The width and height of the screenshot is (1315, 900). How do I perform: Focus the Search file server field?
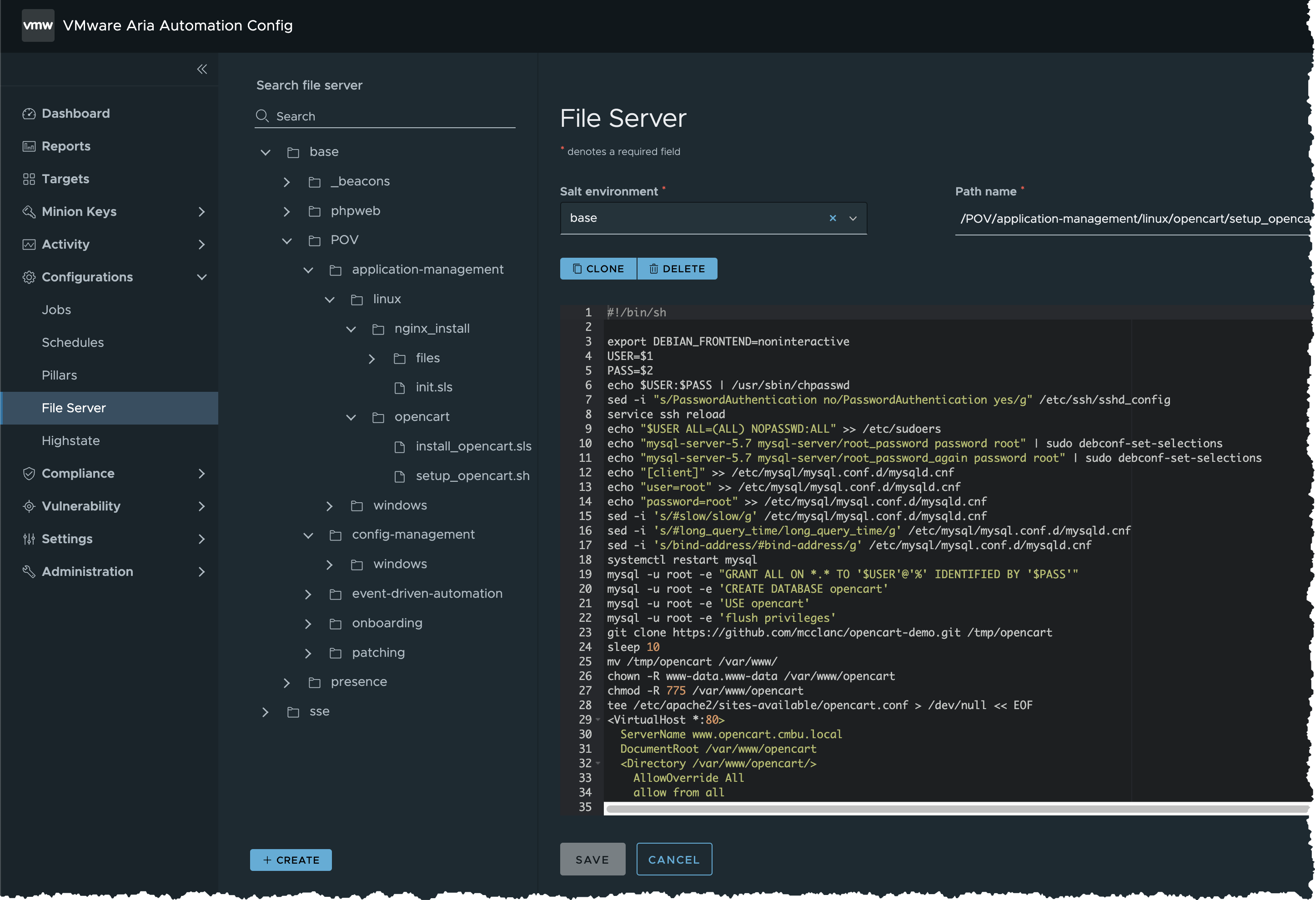385,116
